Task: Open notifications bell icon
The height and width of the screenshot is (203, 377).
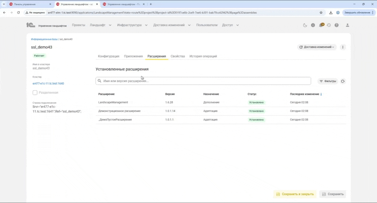Action: [321, 25]
